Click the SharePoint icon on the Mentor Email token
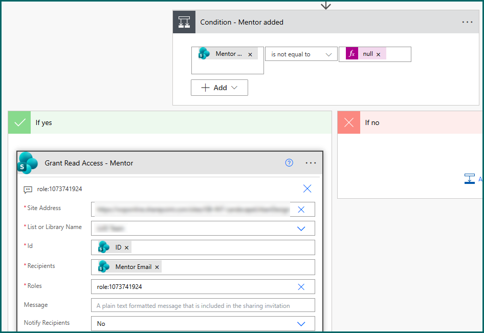Viewport: 484px width, 333px height. click(x=104, y=267)
